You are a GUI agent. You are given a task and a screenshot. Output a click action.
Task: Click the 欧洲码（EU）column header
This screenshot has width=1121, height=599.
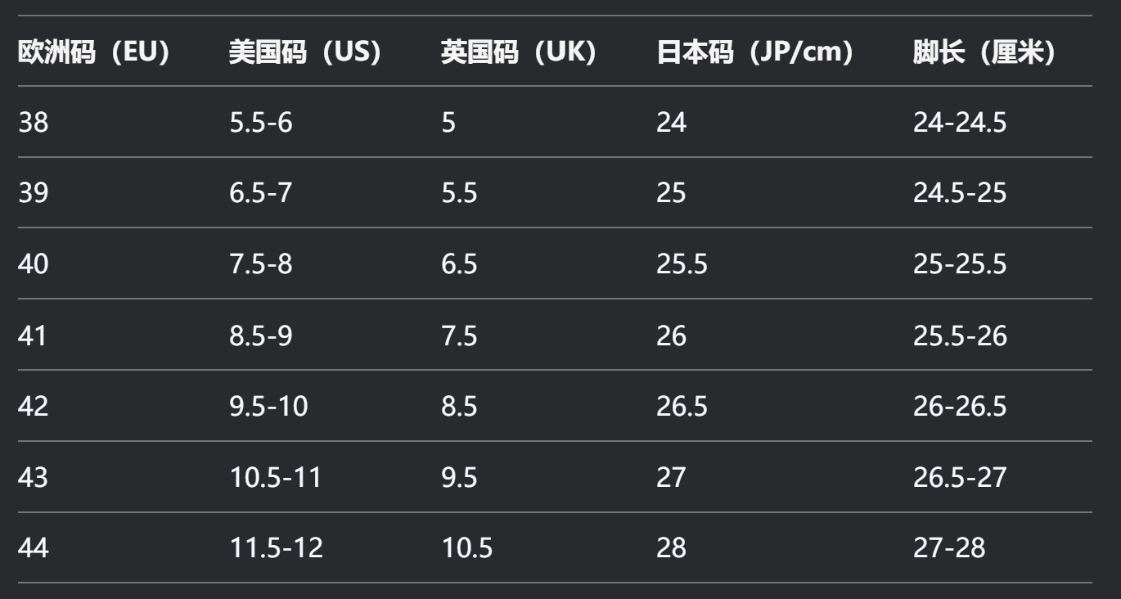[x=94, y=53]
